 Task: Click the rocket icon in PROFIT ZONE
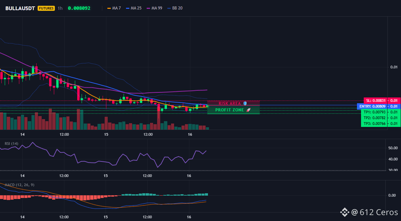248,110
